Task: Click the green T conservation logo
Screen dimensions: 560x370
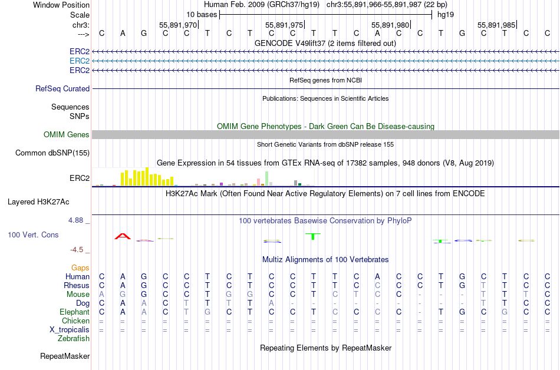Action: pyautogui.click(x=313, y=236)
